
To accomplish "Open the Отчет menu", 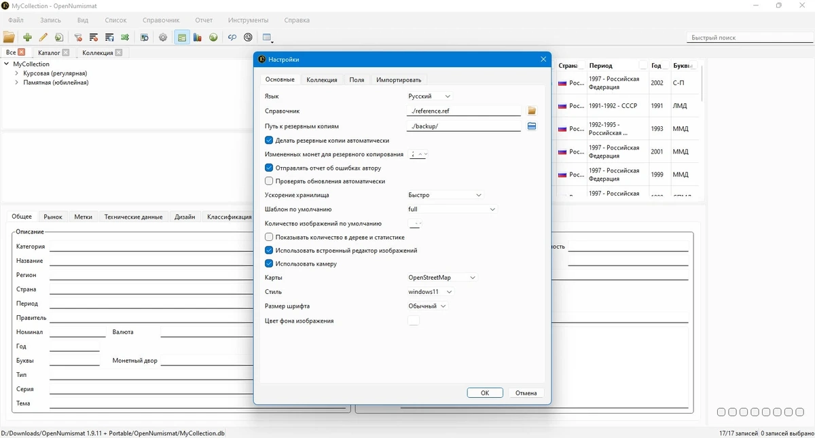I will (x=204, y=20).
